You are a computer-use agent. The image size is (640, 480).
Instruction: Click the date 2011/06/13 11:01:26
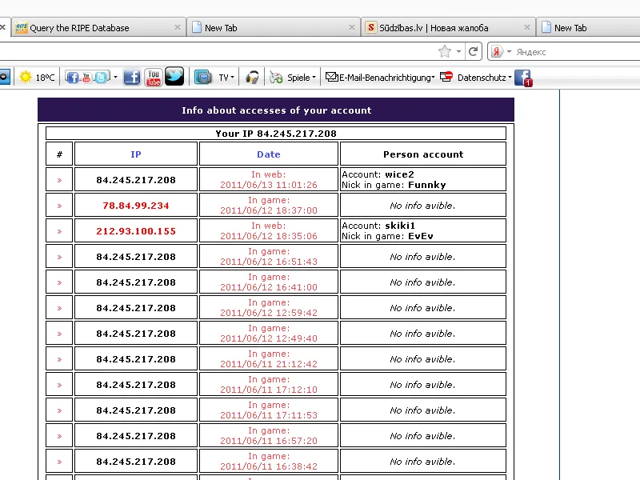click(x=269, y=185)
